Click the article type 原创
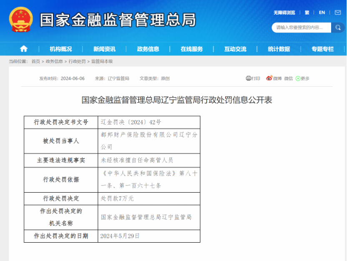The height and width of the screenshot is (261, 347). tap(165, 78)
